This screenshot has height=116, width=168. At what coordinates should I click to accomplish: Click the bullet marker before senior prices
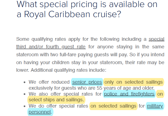tap(25, 82)
